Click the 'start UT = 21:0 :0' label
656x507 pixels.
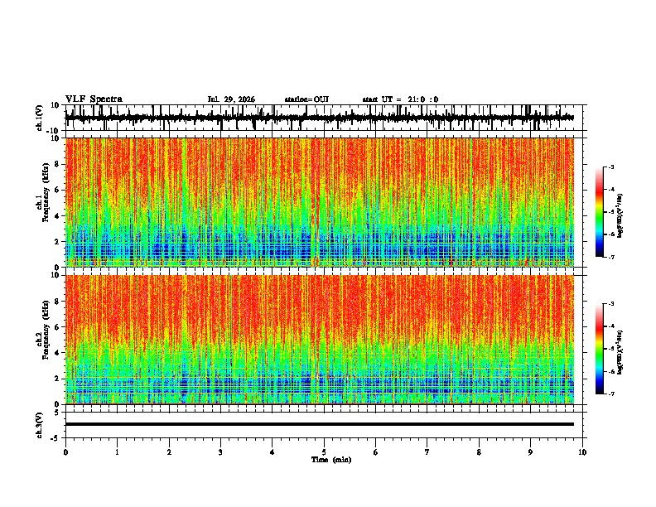(400, 99)
